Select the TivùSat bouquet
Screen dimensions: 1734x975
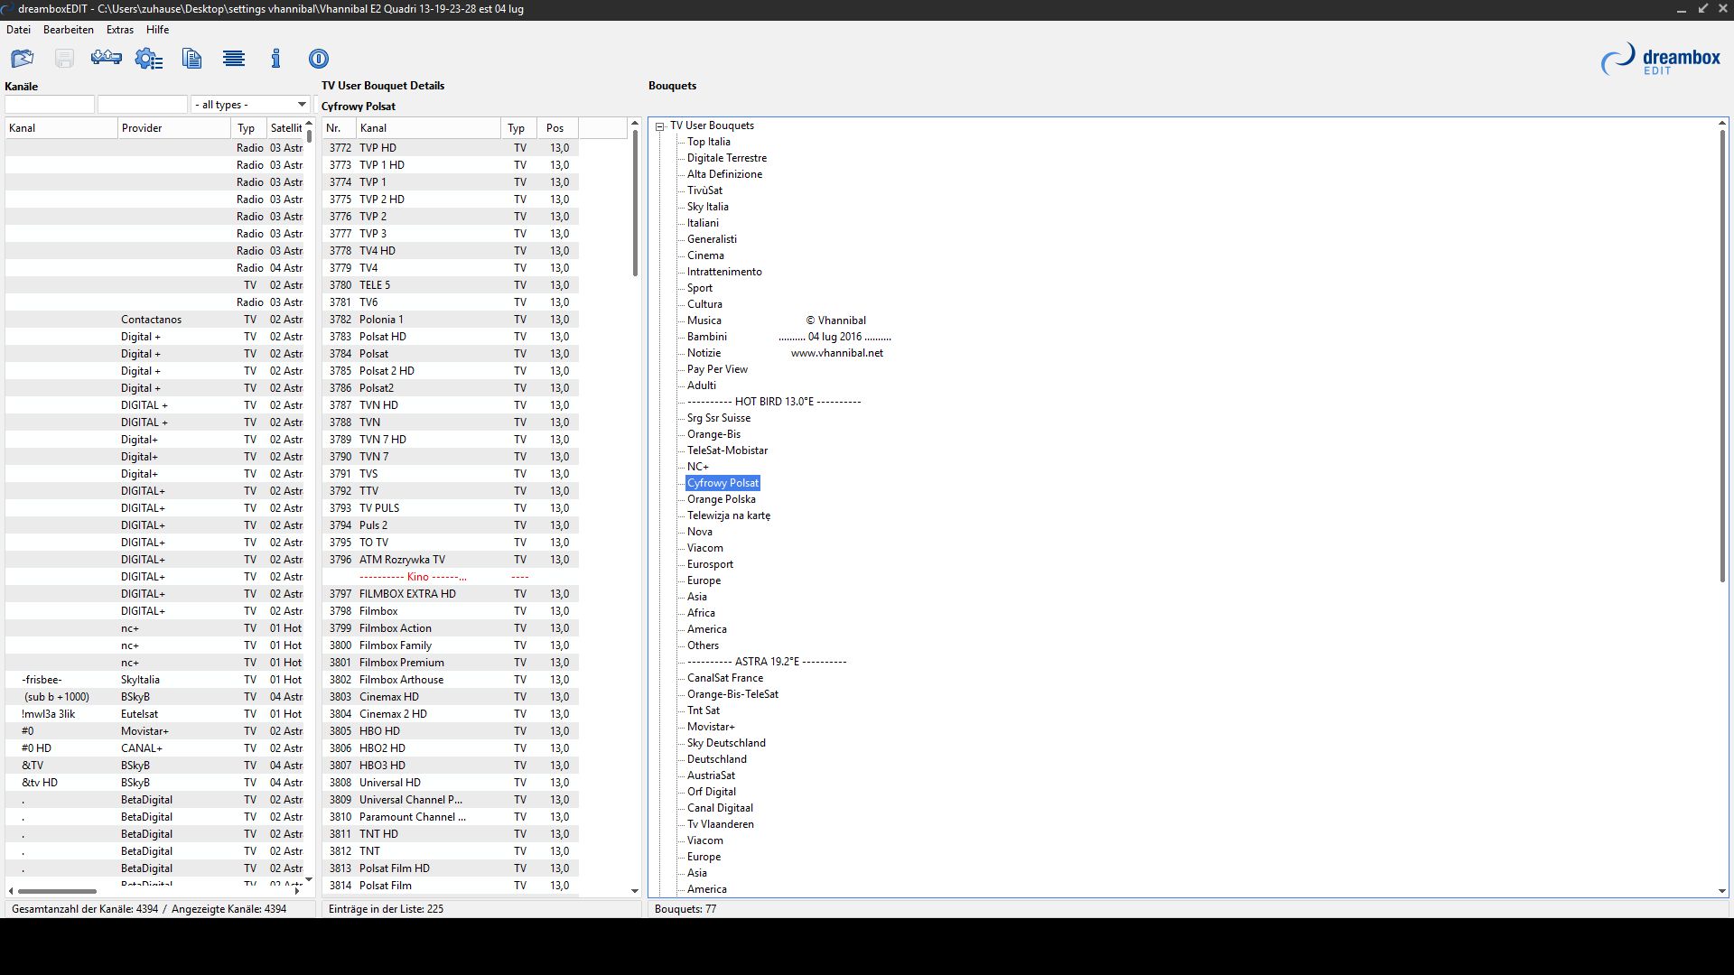pos(704,190)
